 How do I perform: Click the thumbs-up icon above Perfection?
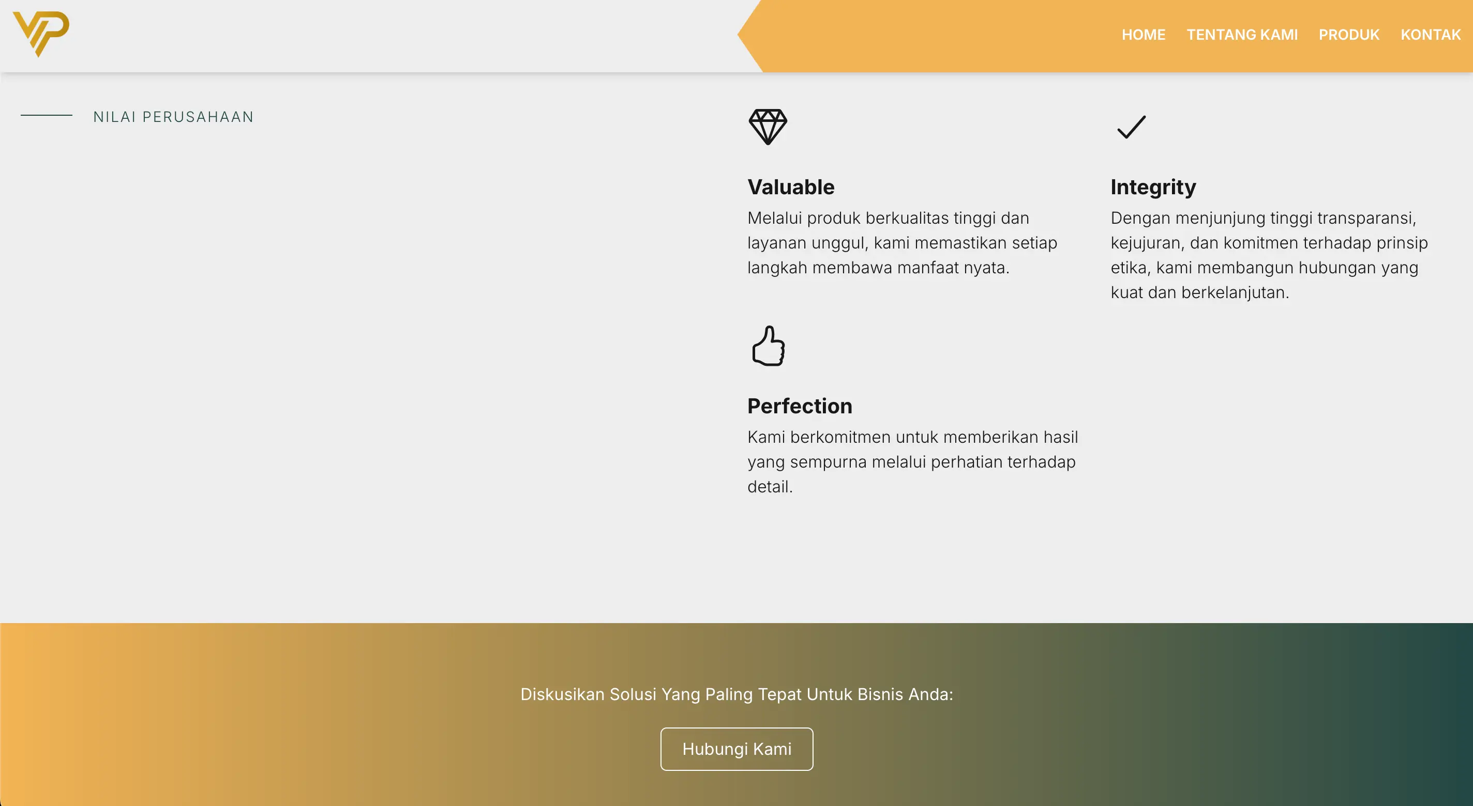(768, 346)
